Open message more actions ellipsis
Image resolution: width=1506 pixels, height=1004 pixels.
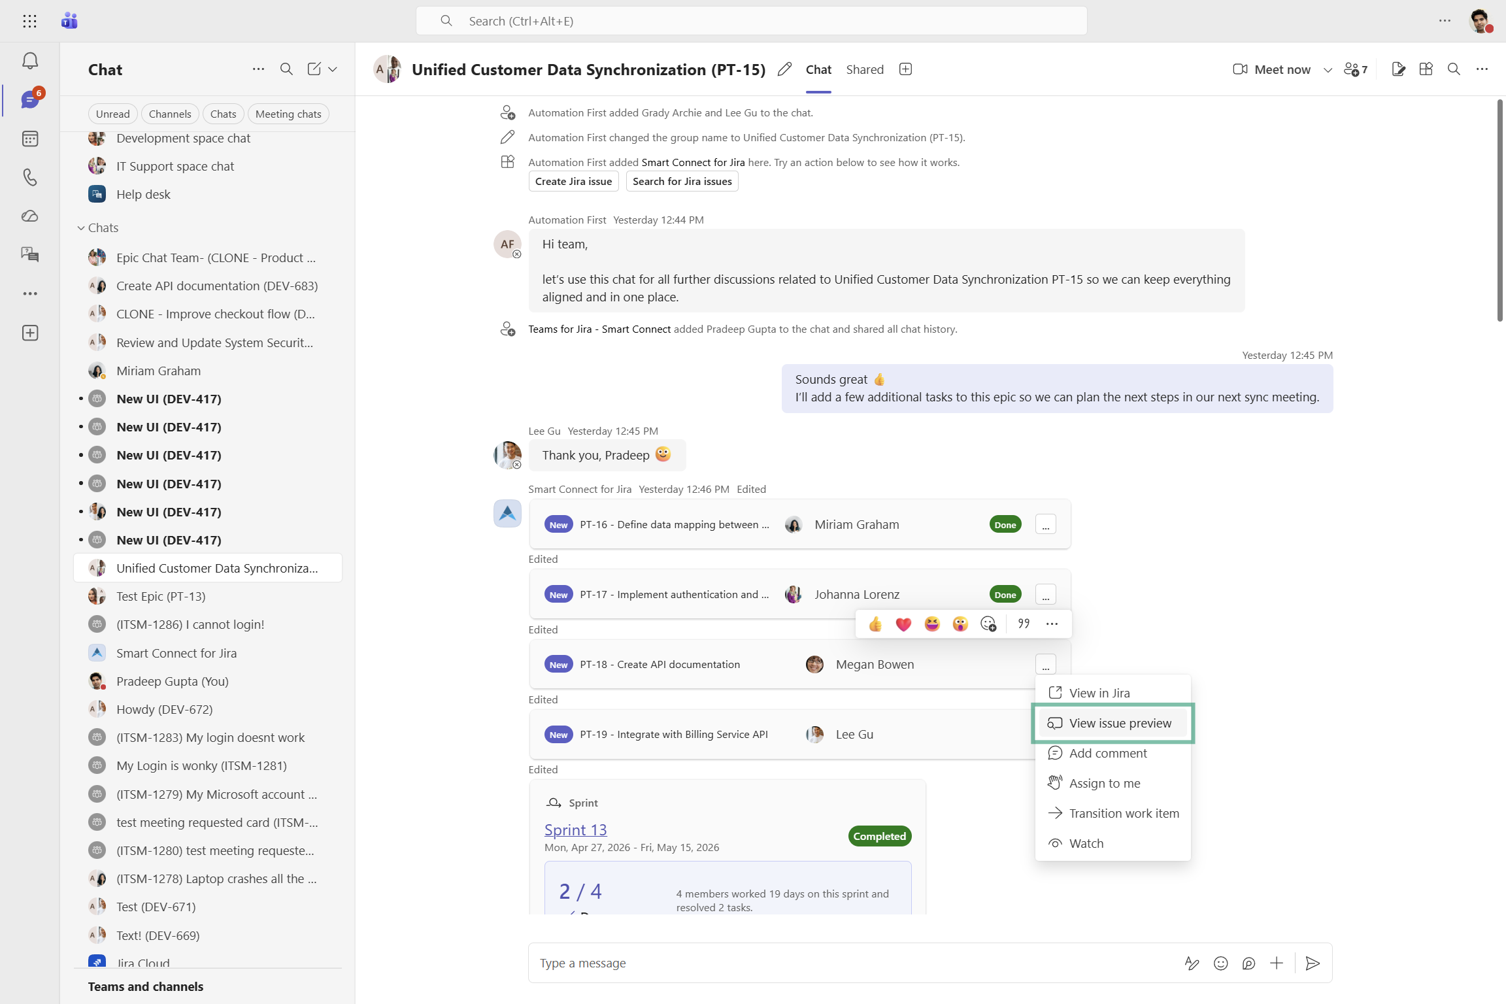[x=1052, y=624]
